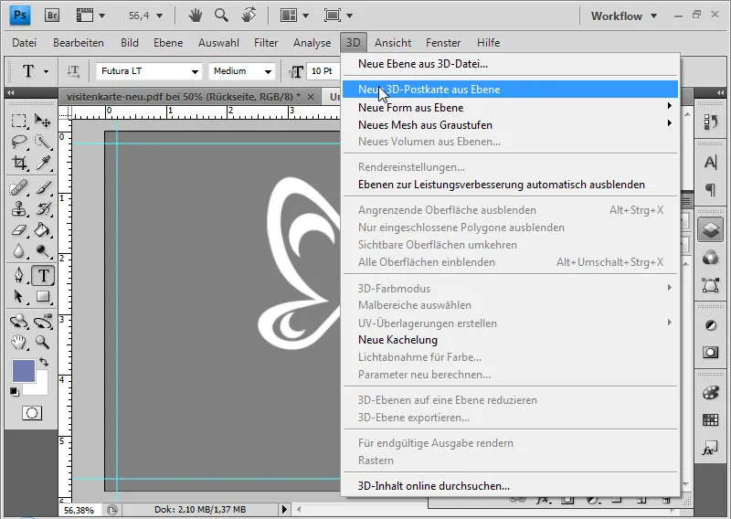Viewport: 731px width, 519px height.
Task: Close the visitenkarte-neu.pdf tab
Action: tap(311, 97)
